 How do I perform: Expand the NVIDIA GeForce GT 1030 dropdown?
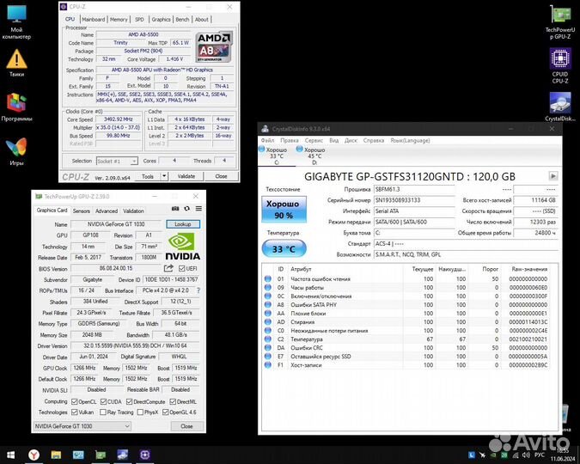click(x=128, y=426)
